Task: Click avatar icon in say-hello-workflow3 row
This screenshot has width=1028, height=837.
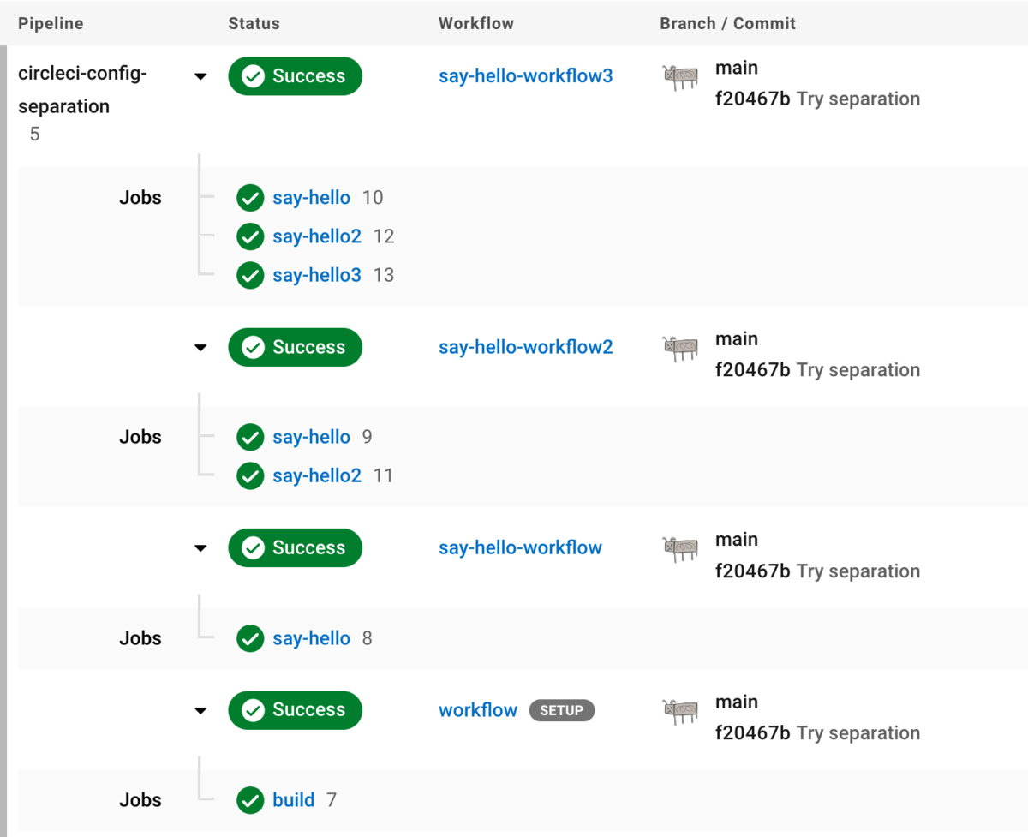Action: coord(681,77)
